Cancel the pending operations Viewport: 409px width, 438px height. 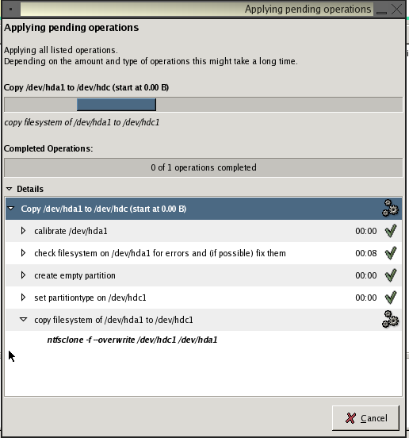click(365, 418)
